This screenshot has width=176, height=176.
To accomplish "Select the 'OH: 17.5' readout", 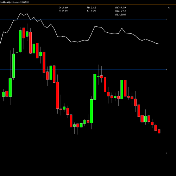I will [x=120, y=11].
